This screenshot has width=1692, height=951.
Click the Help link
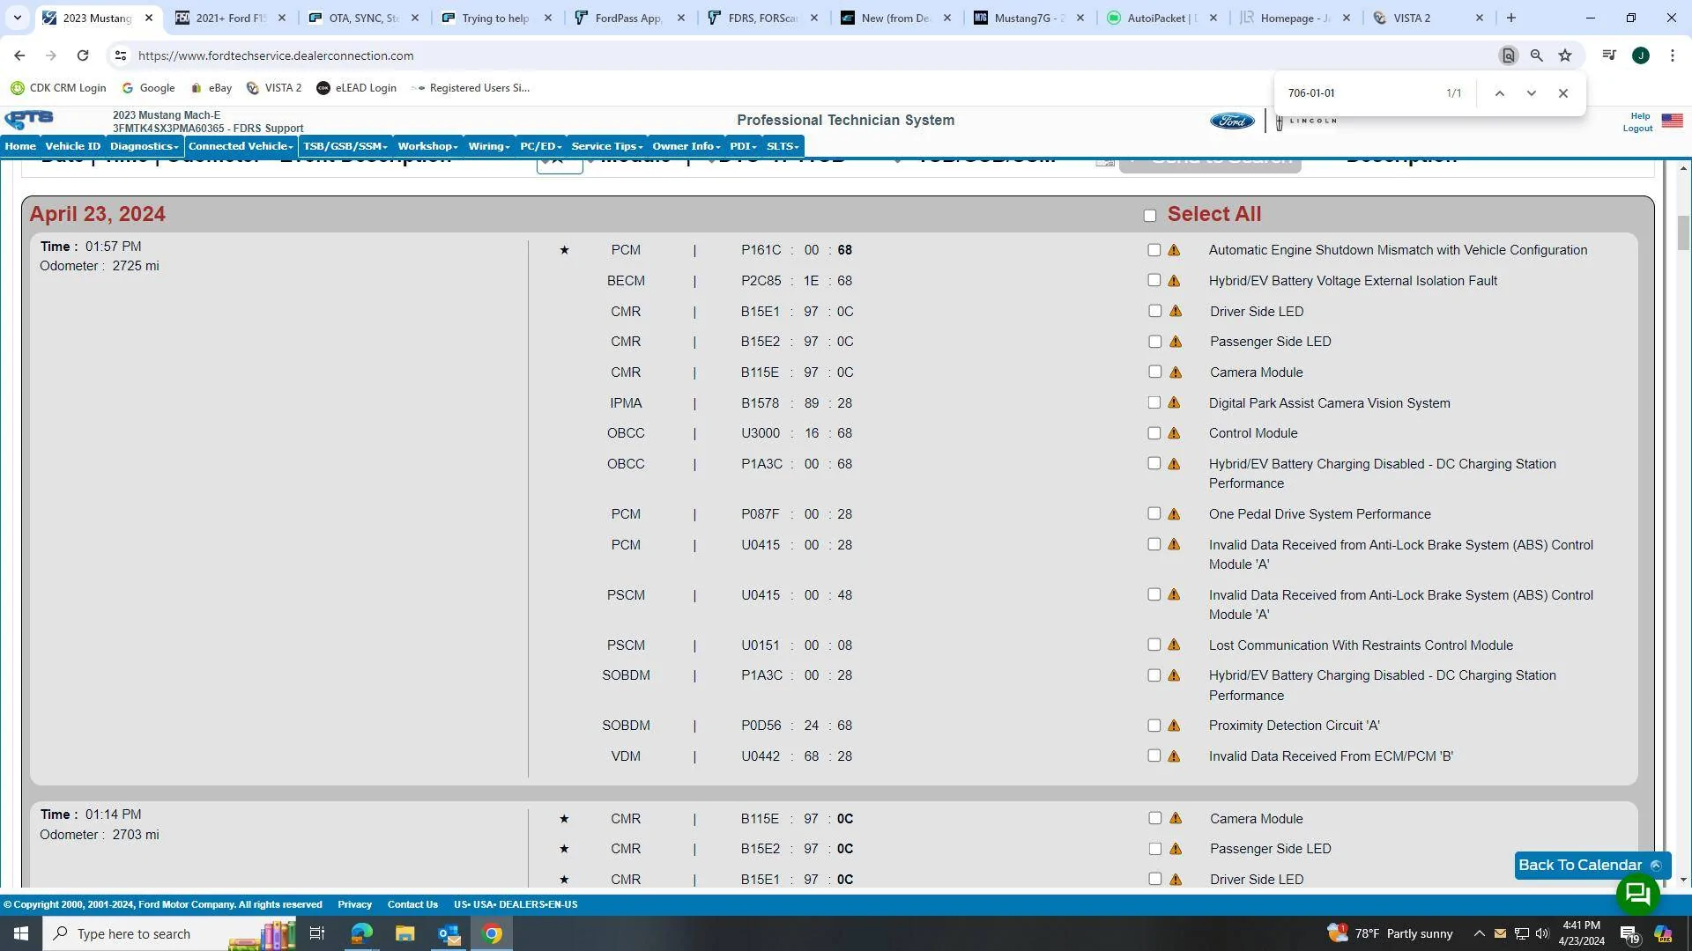click(1640, 116)
